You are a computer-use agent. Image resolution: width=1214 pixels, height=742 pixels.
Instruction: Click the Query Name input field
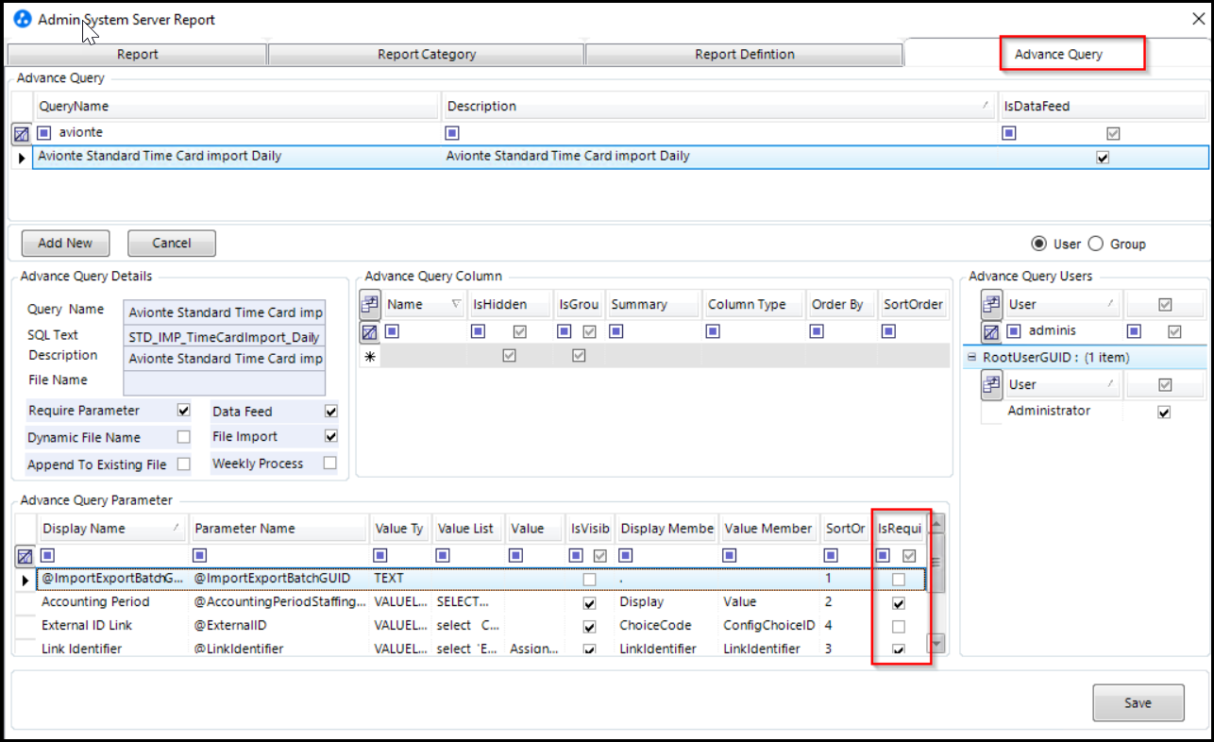point(225,312)
